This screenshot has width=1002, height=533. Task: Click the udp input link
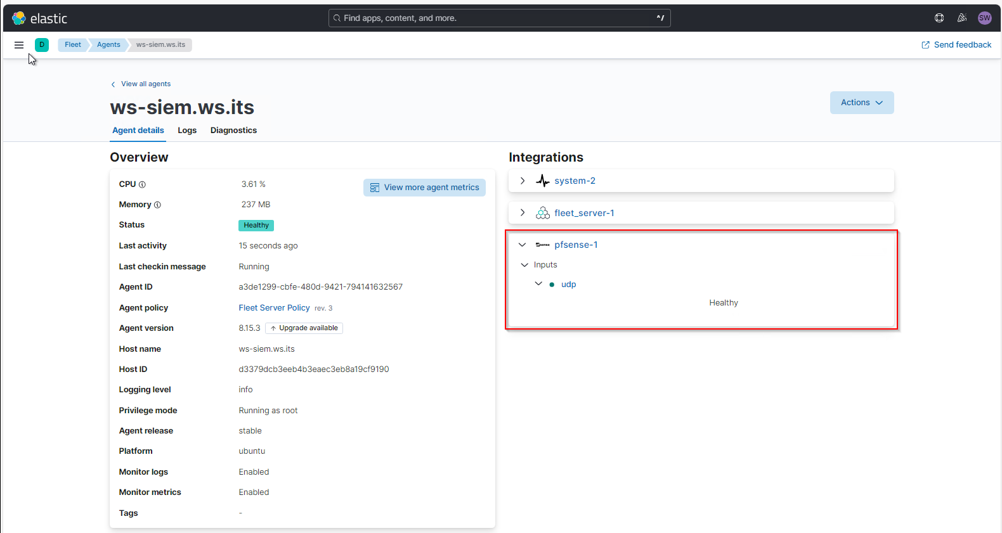568,285
